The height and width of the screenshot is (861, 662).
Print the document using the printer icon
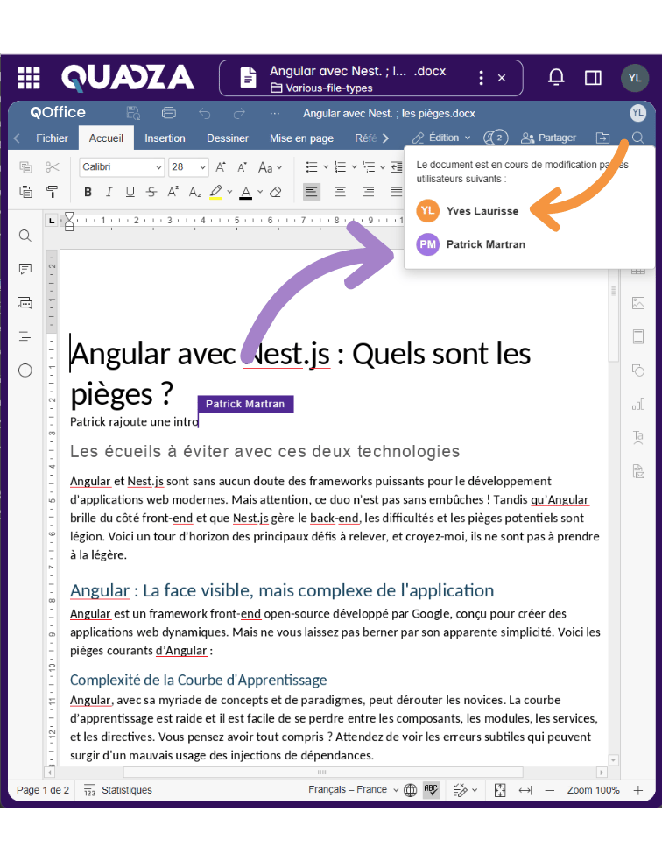pos(168,113)
